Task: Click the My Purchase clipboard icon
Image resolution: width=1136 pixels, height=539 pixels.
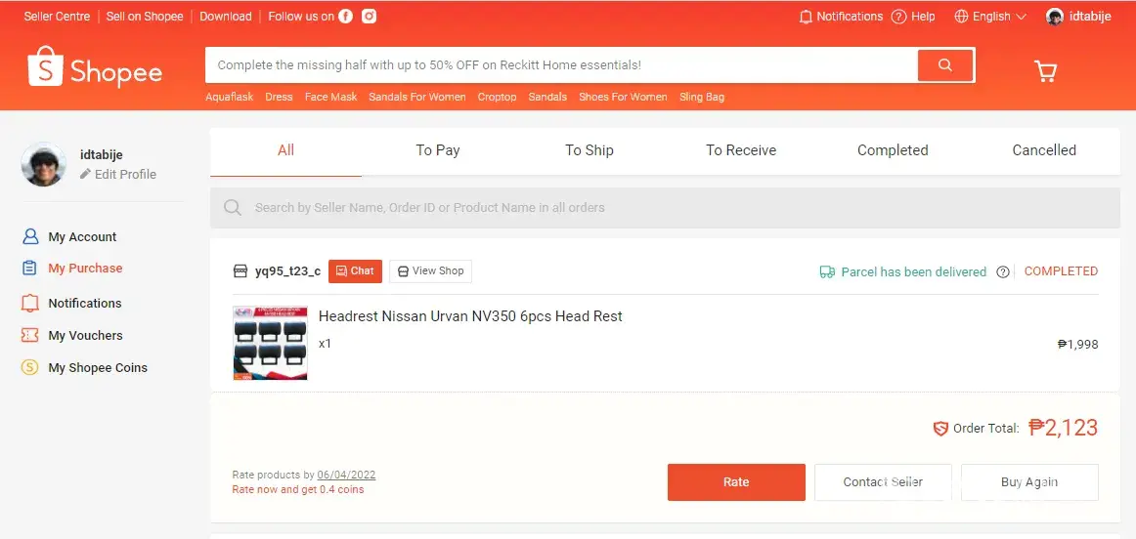Action: click(29, 268)
